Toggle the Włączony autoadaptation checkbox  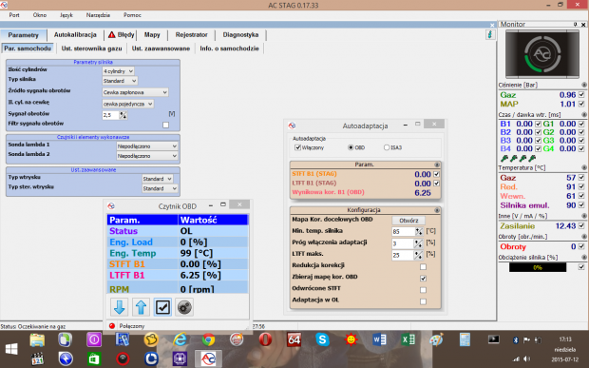click(x=298, y=147)
